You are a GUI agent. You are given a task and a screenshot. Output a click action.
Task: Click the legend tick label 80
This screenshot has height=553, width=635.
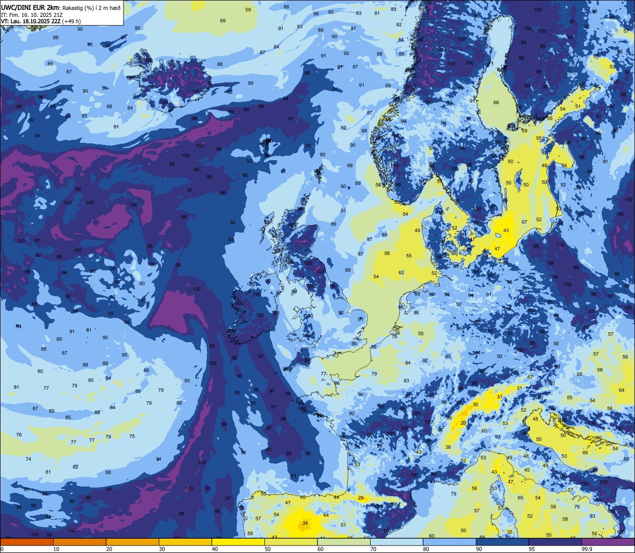click(x=426, y=549)
